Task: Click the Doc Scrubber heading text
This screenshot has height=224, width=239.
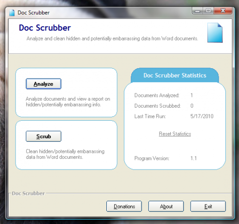Action: tap(45, 28)
